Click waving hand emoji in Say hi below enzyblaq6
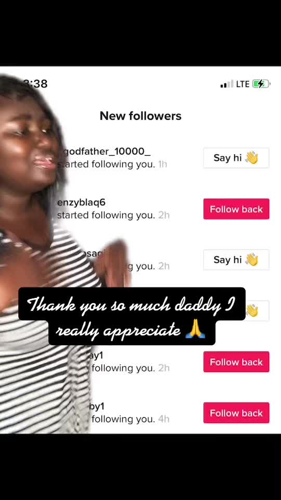281x500 pixels. coord(251,260)
